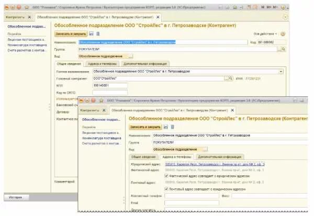Click the forward arrow in front window title bar

93,100
